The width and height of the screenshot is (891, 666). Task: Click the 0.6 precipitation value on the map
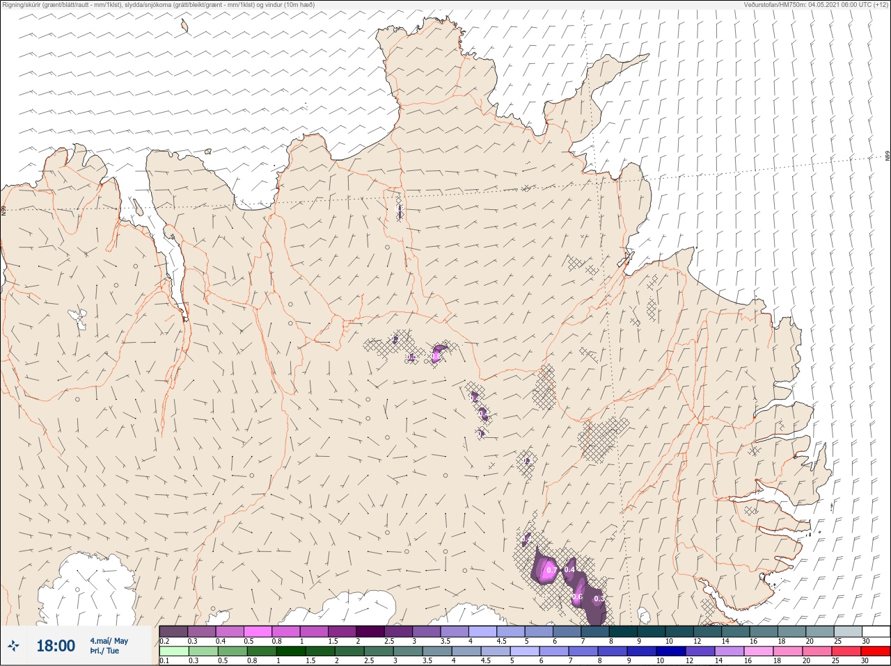click(577, 596)
